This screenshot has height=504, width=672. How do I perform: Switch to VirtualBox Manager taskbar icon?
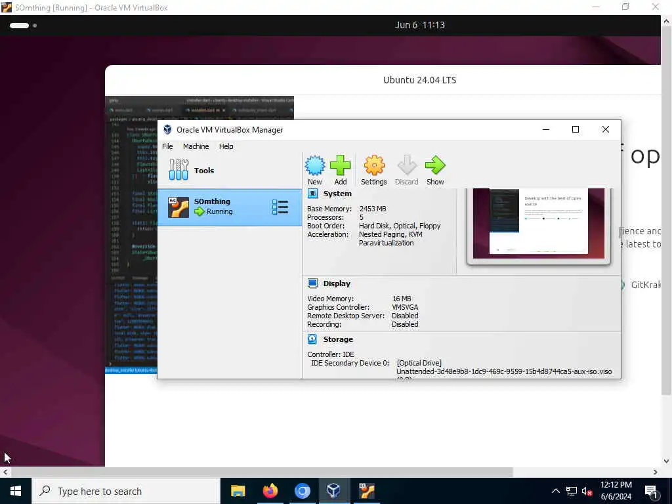pos(334,491)
